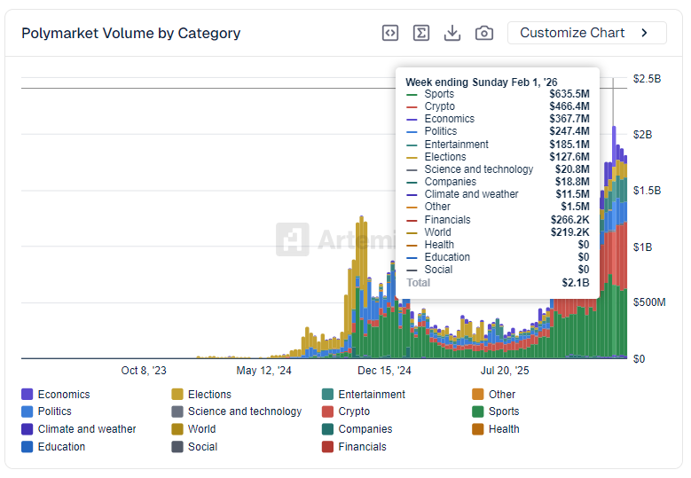691x478 pixels.
Task: Click the Health legend item
Action: click(x=504, y=429)
